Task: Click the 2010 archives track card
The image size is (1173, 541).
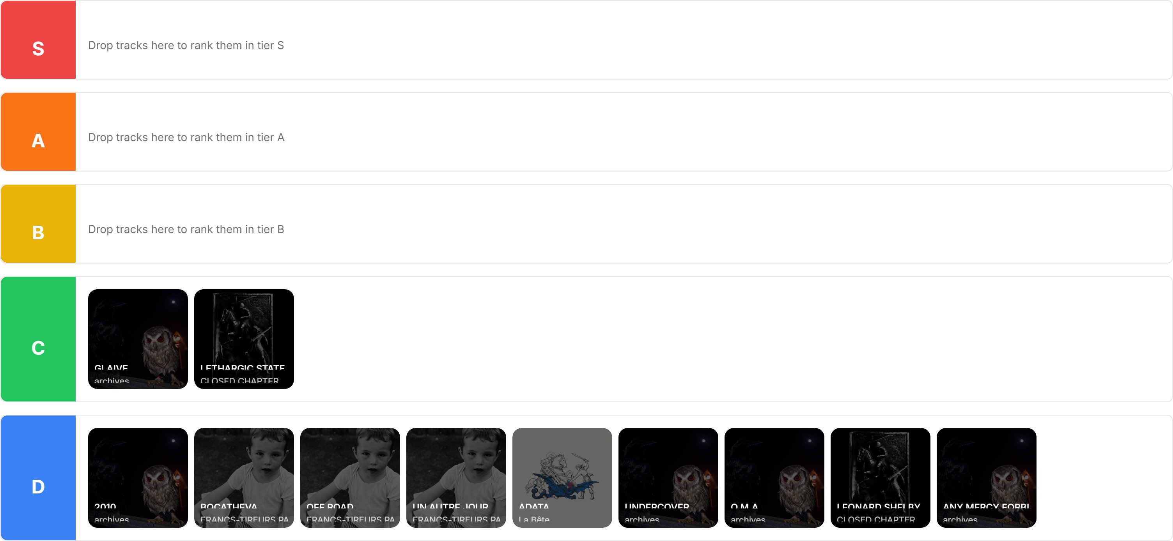Action: click(138, 478)
